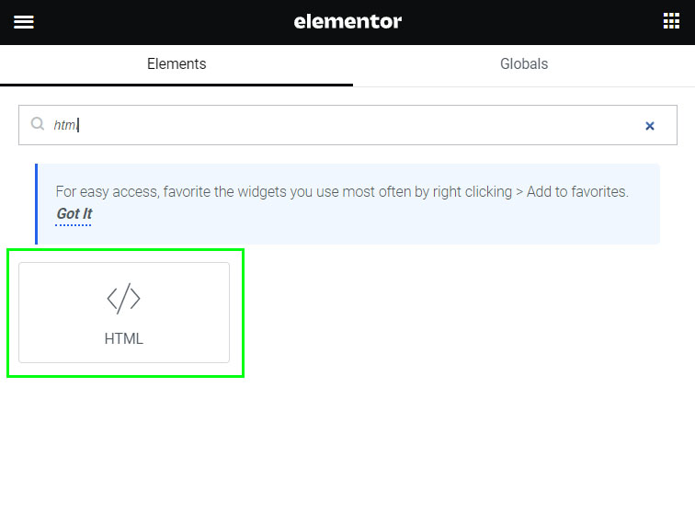Open the hamburger menu in header
Screen dimensions: 695x513
pos(24,22)
